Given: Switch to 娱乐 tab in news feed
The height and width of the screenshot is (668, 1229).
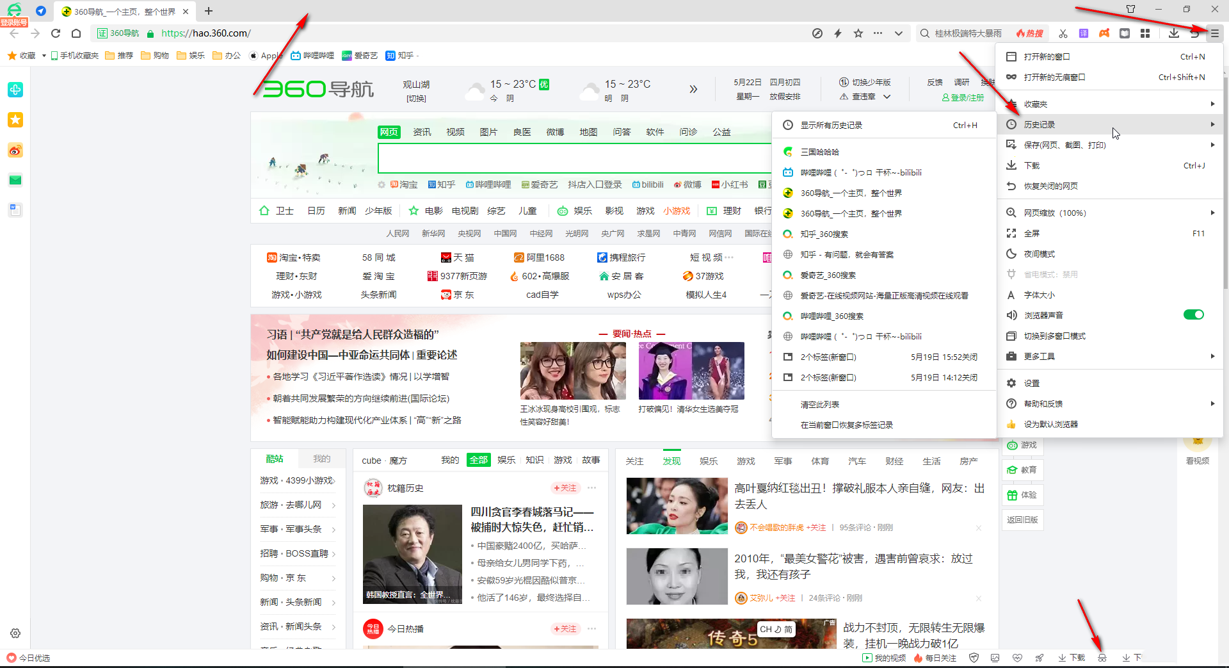Looking at the screenshot, I should pyautogui.click(x=709, y=461).
